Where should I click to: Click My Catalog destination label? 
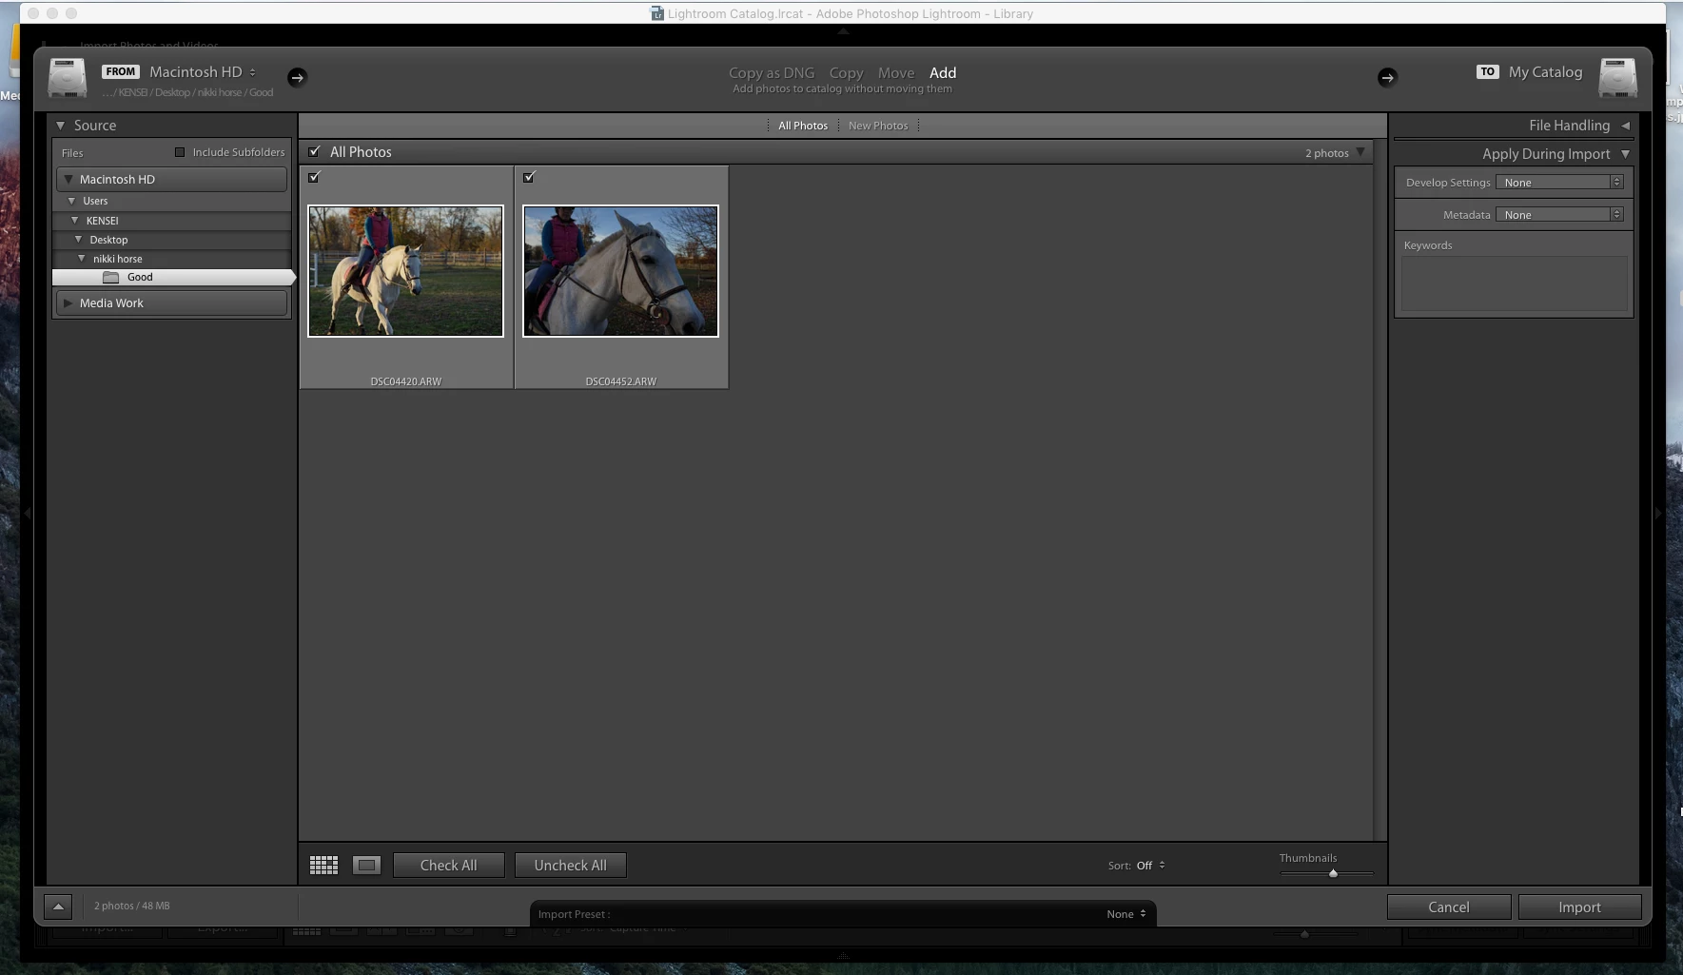pyautogui.click(x=1545, y=72)
